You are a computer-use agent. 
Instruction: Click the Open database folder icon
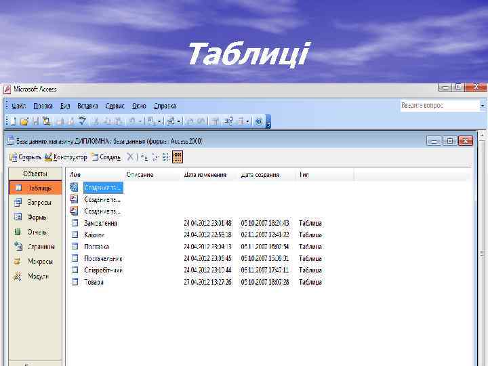(x=24, y=121)
